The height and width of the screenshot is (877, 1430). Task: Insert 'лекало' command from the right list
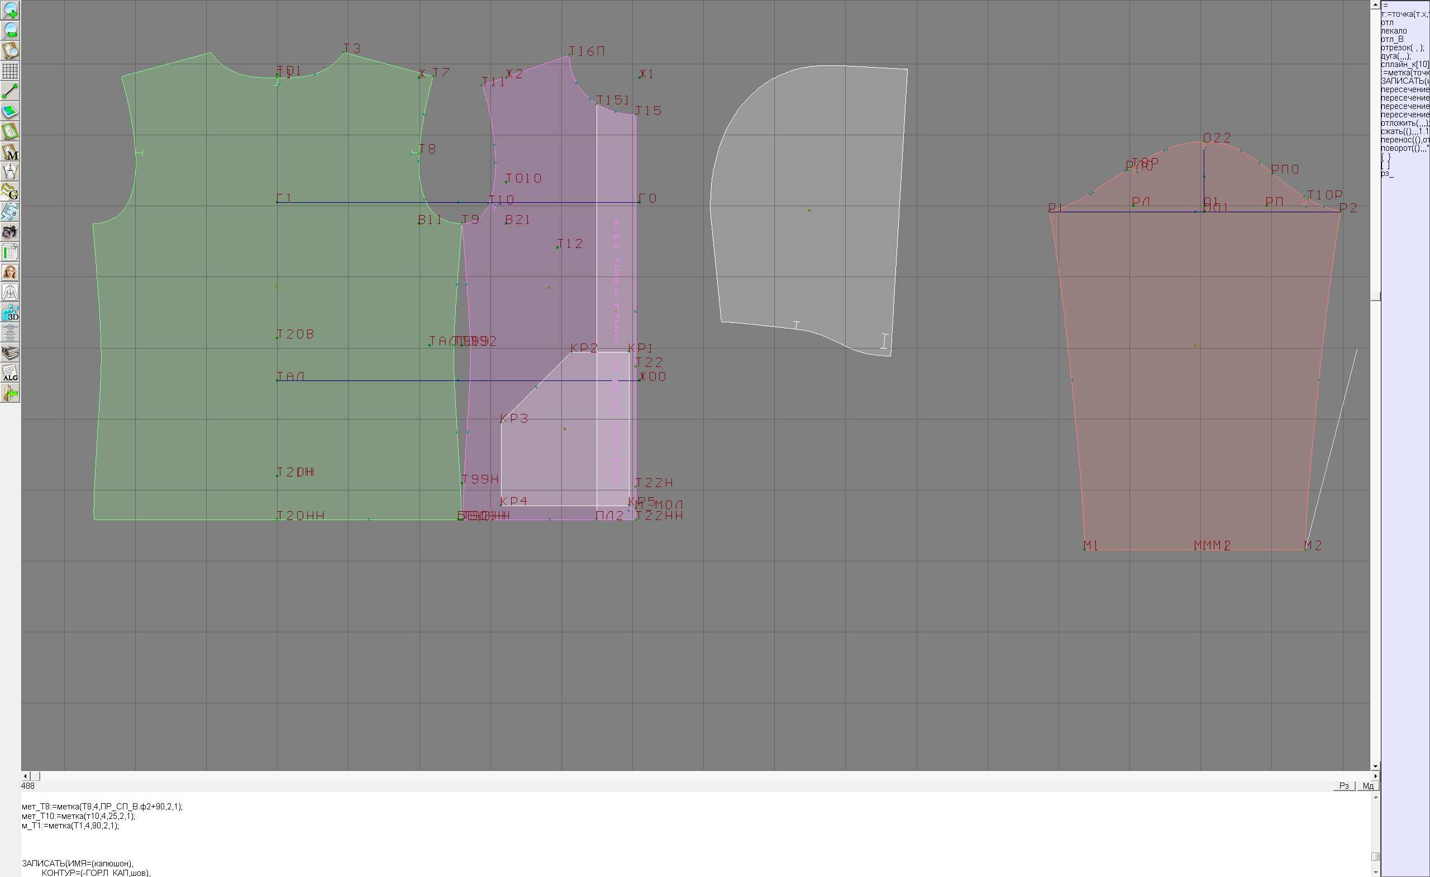coord(1394,31)
